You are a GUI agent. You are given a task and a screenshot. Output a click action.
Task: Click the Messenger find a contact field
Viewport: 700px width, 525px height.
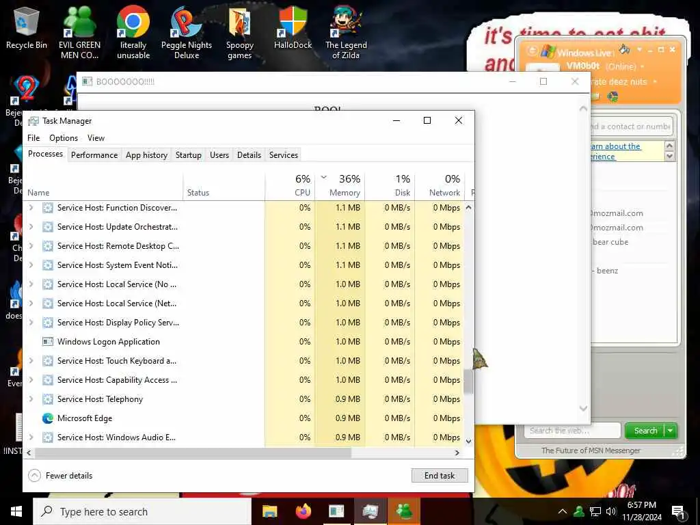(x=631, y=126)
